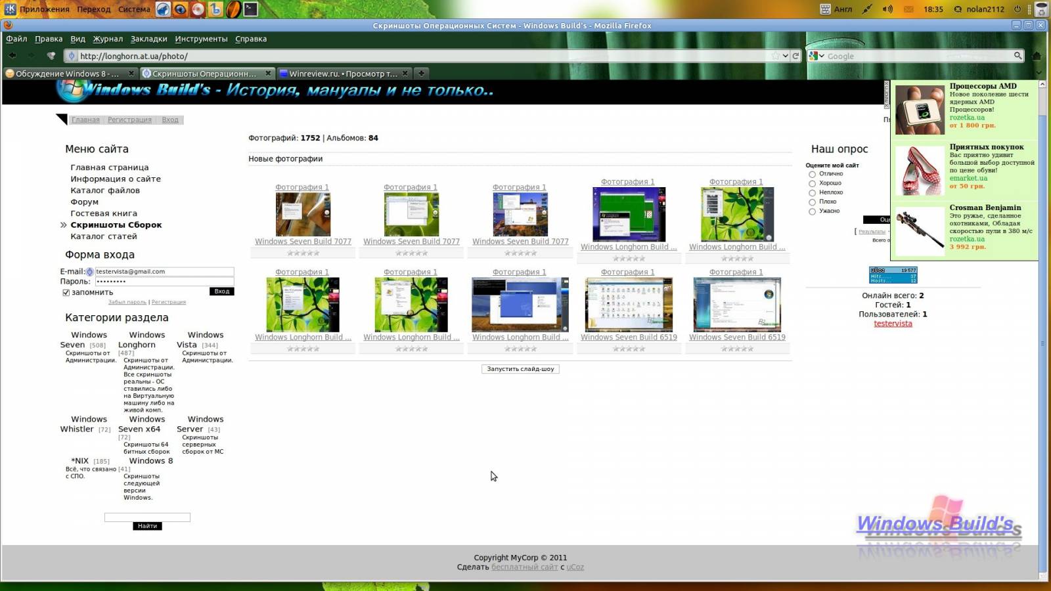
Task: Open the 'Гостевая книга' link
Action: pyautogui.click(x=104, y=213)
